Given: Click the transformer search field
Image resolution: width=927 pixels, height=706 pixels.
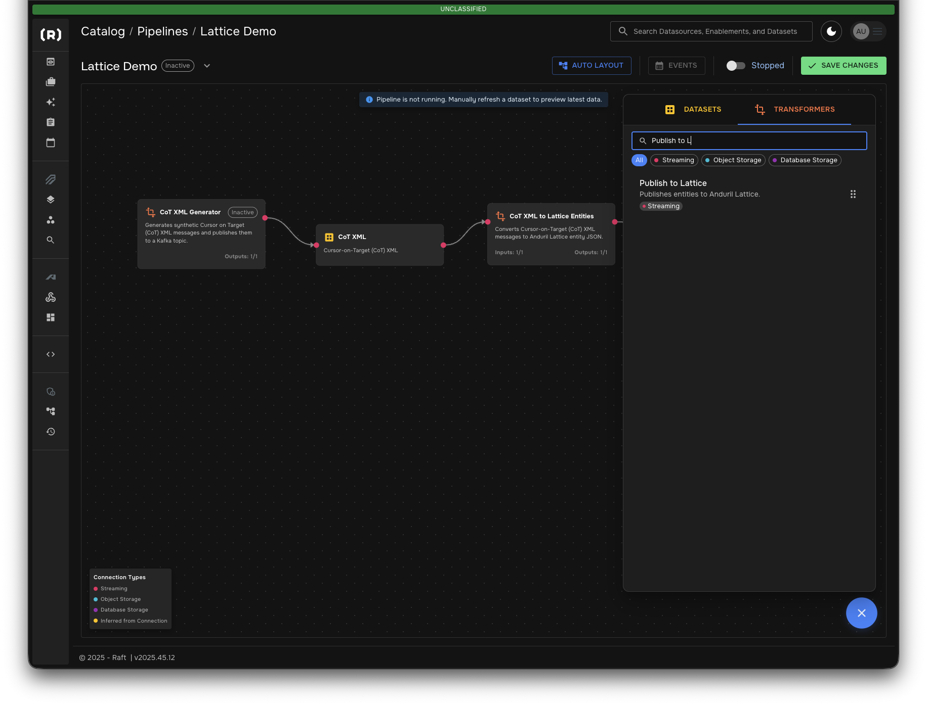Looking at the screenshot, I should 749,140.
